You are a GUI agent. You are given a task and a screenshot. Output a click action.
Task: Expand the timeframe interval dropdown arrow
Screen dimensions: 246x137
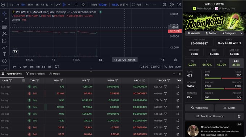(51, 5)
